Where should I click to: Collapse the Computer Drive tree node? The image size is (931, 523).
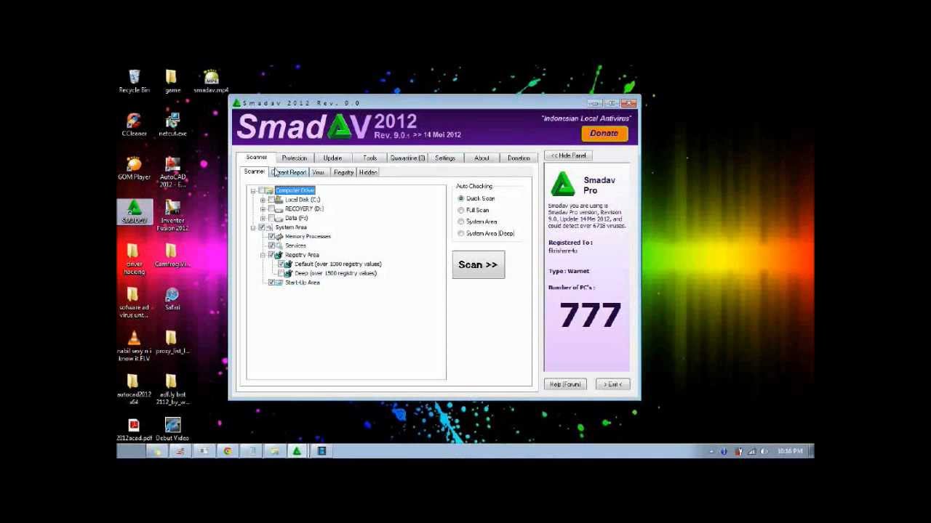coord(253,190)
